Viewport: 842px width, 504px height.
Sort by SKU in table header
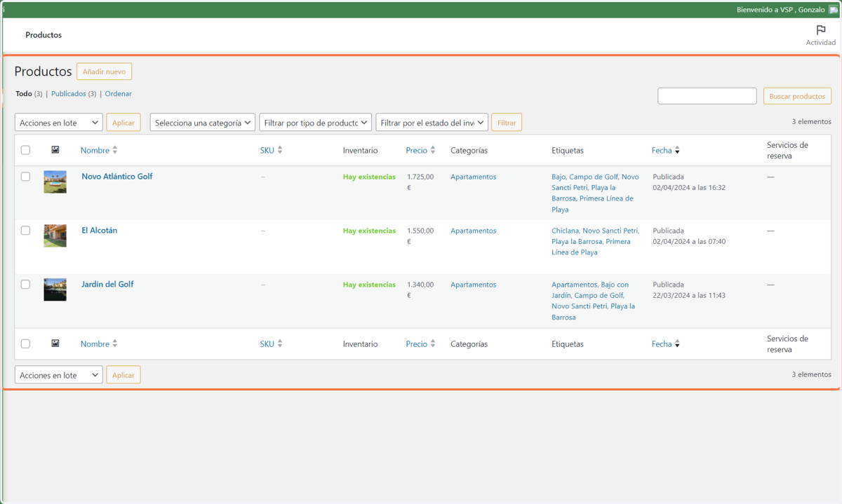267,150
